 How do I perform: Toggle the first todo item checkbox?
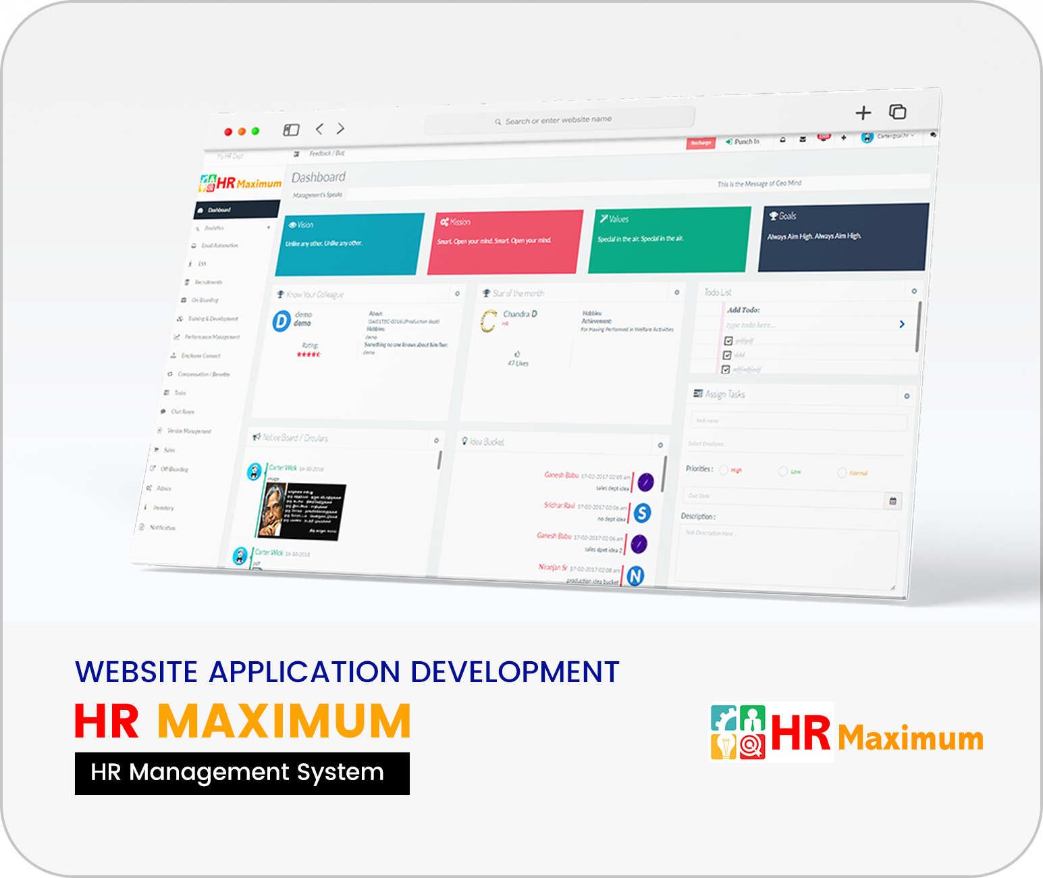728,341
